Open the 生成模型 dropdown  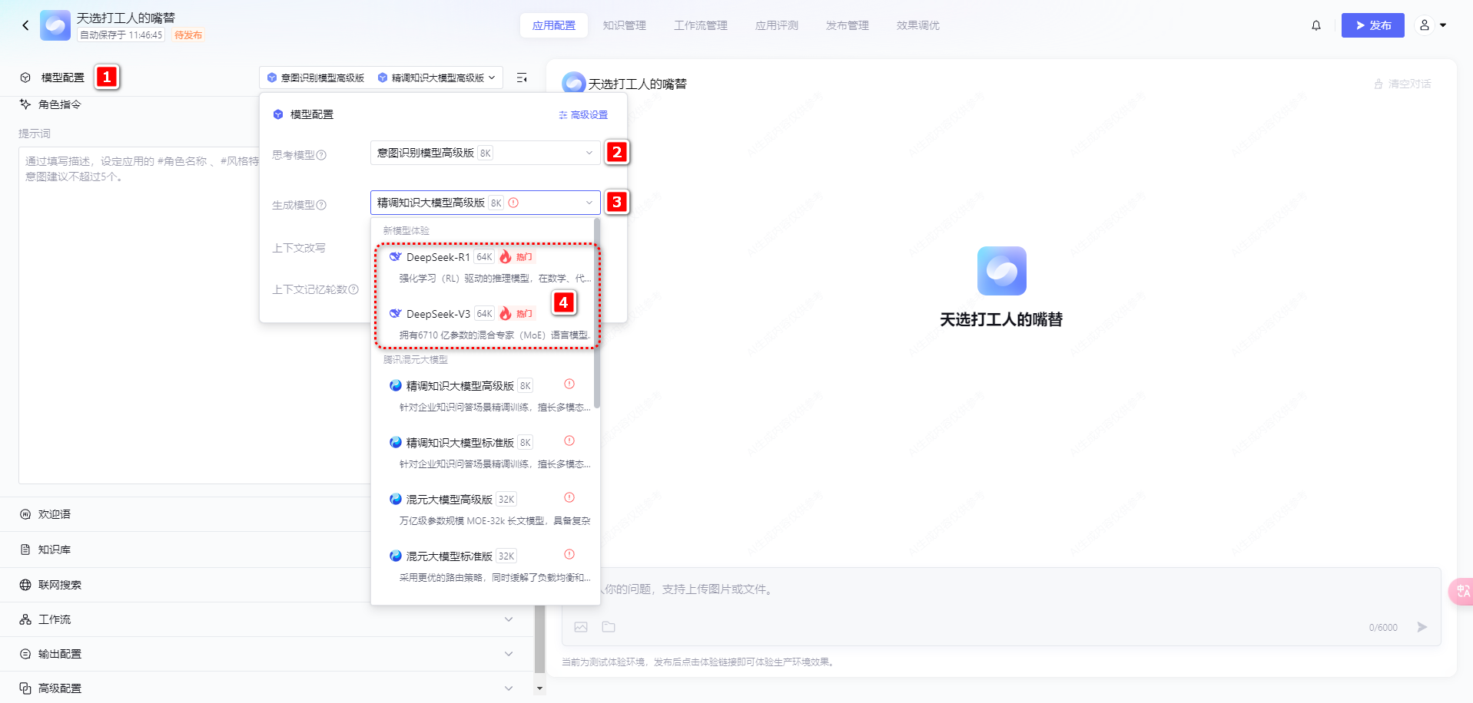click(485, 203)
